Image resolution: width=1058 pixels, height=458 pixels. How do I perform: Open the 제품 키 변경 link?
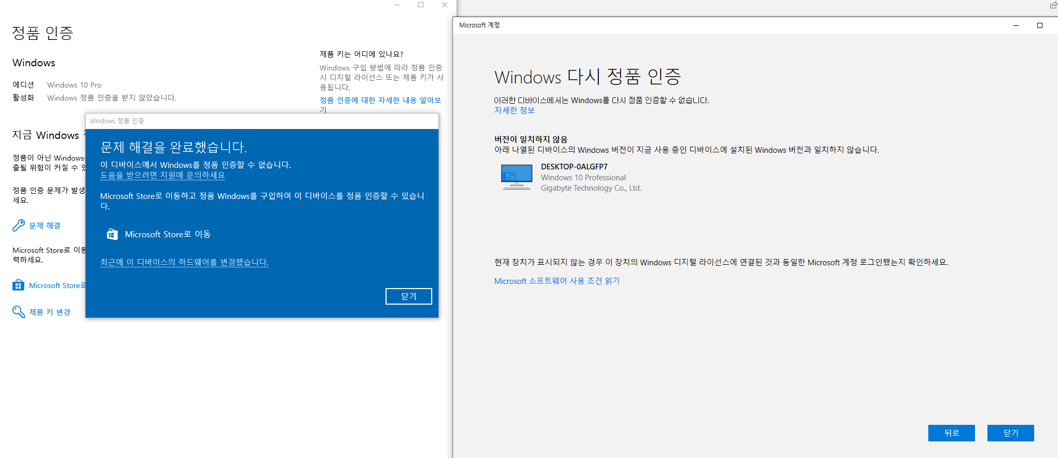(x=49, y=312)
